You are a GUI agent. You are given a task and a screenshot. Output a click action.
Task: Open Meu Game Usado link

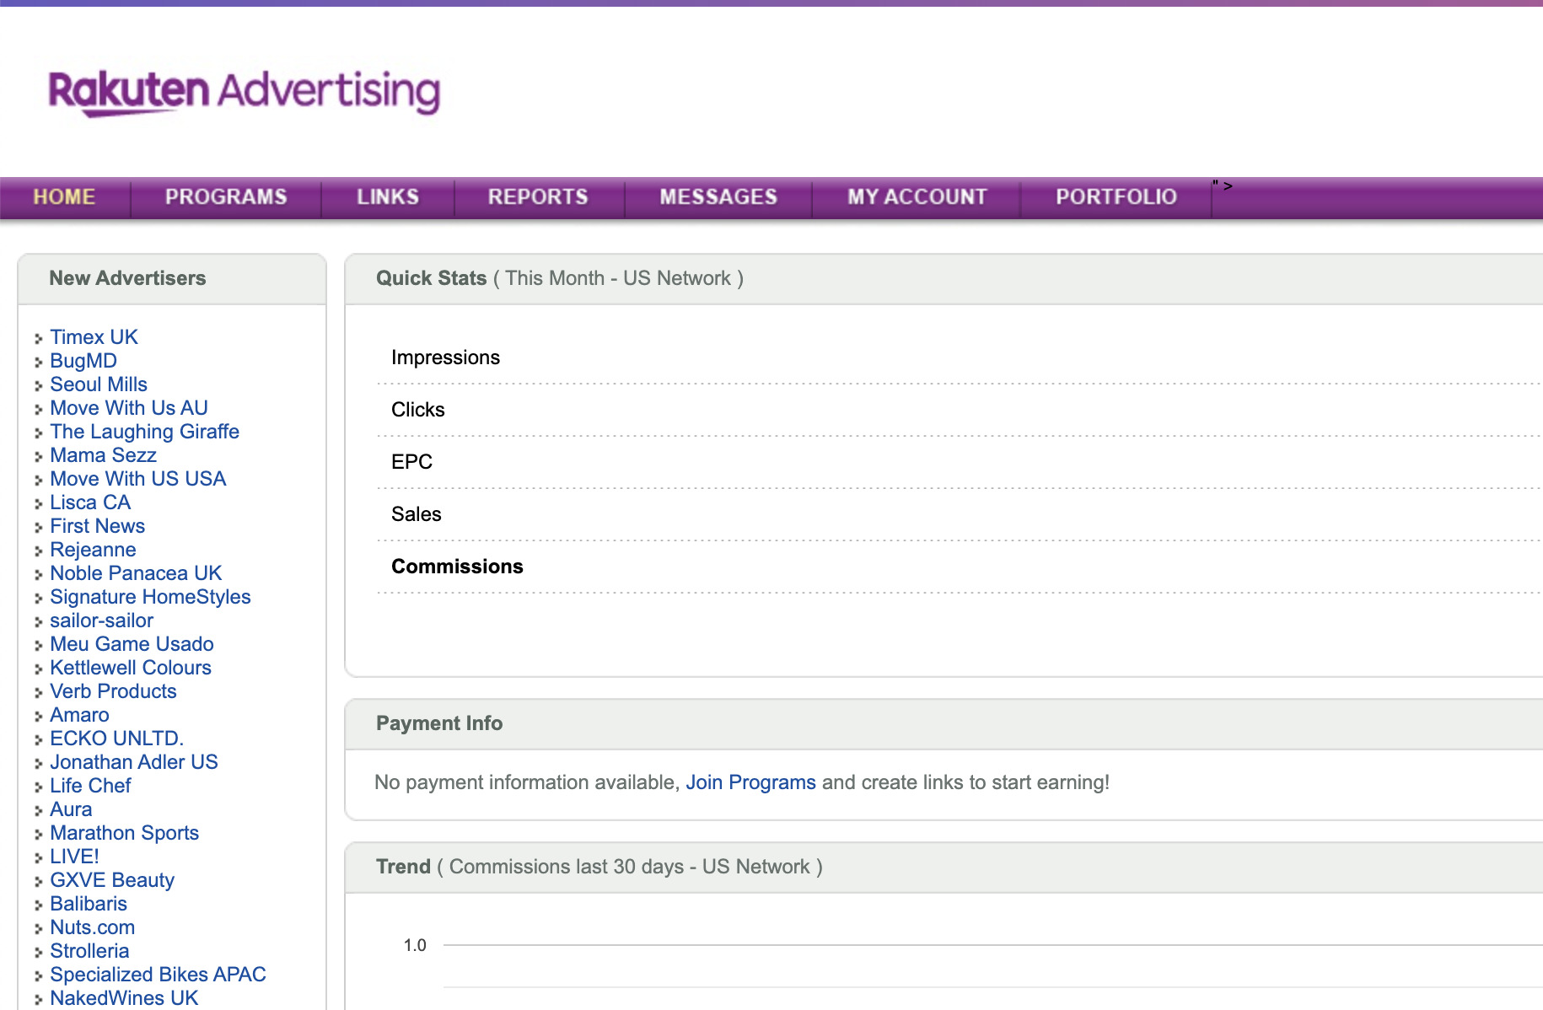click(132, 644)
